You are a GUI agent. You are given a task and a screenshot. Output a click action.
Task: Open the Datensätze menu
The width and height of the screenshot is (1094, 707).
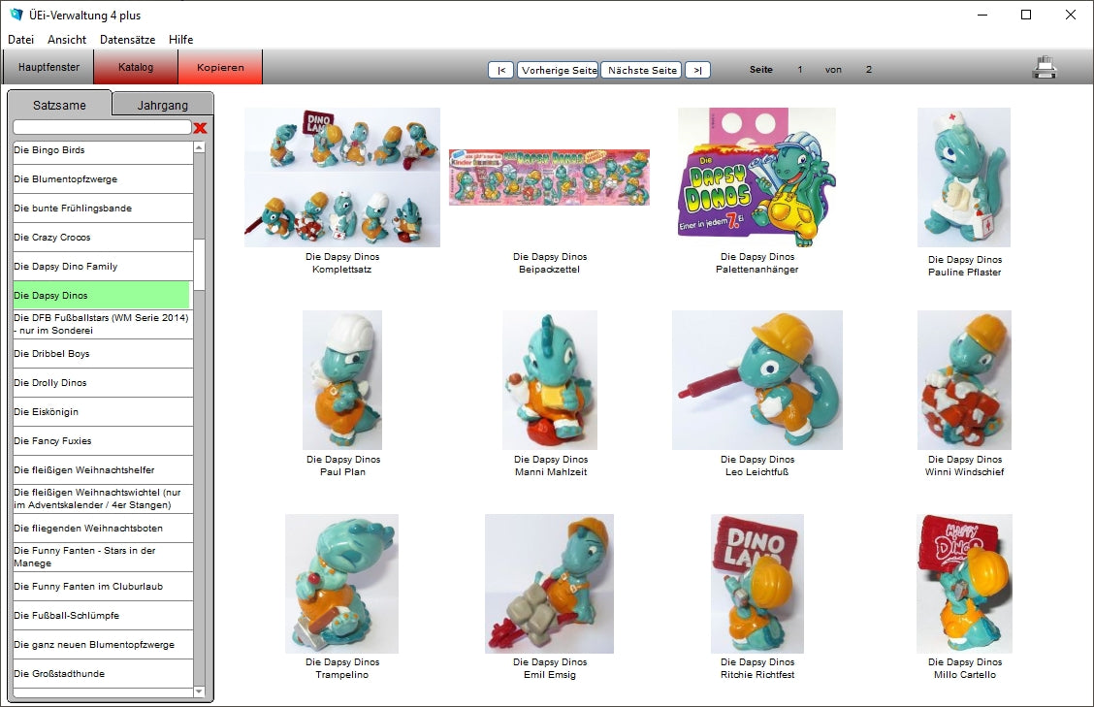[x=127, y=40]
